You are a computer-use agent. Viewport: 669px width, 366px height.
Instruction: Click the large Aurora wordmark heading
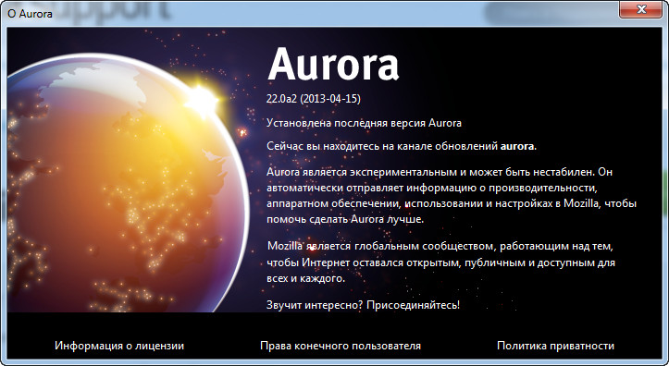(333, 65)
